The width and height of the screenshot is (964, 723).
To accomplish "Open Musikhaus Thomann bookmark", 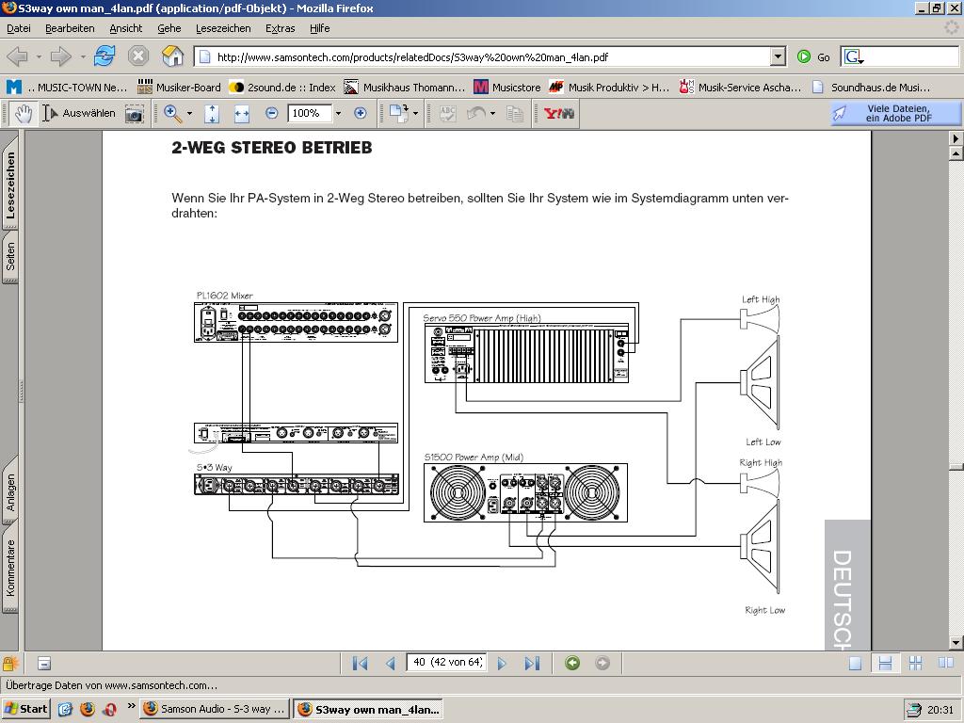I will (404, 88).
